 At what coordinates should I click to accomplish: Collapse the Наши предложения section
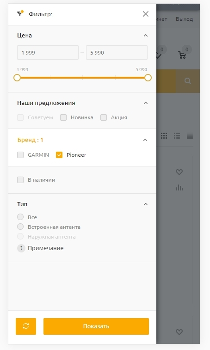point(146,103)
